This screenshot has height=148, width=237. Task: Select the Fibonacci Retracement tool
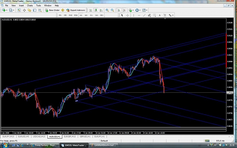pos(154,15)
